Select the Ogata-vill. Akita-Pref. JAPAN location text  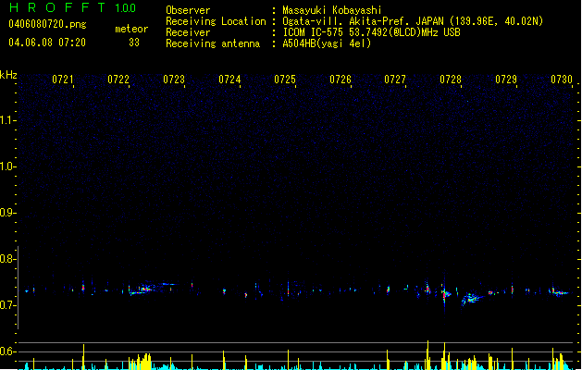tap(413, 21)
